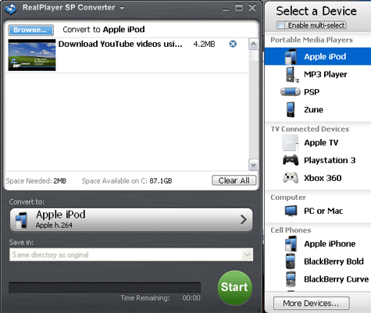The width and height of the screenshot is (371, 313).
Task: Choose Xbox 360 label in device list
Action: pyautogui.click(x=323, y=178)
